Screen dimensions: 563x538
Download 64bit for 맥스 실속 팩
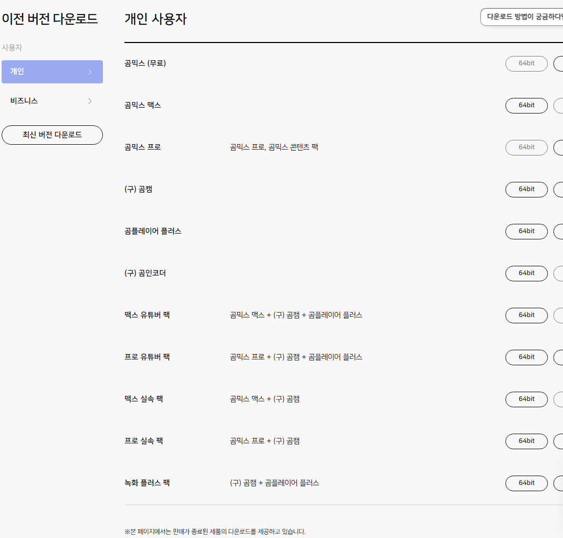coord(526,399)
